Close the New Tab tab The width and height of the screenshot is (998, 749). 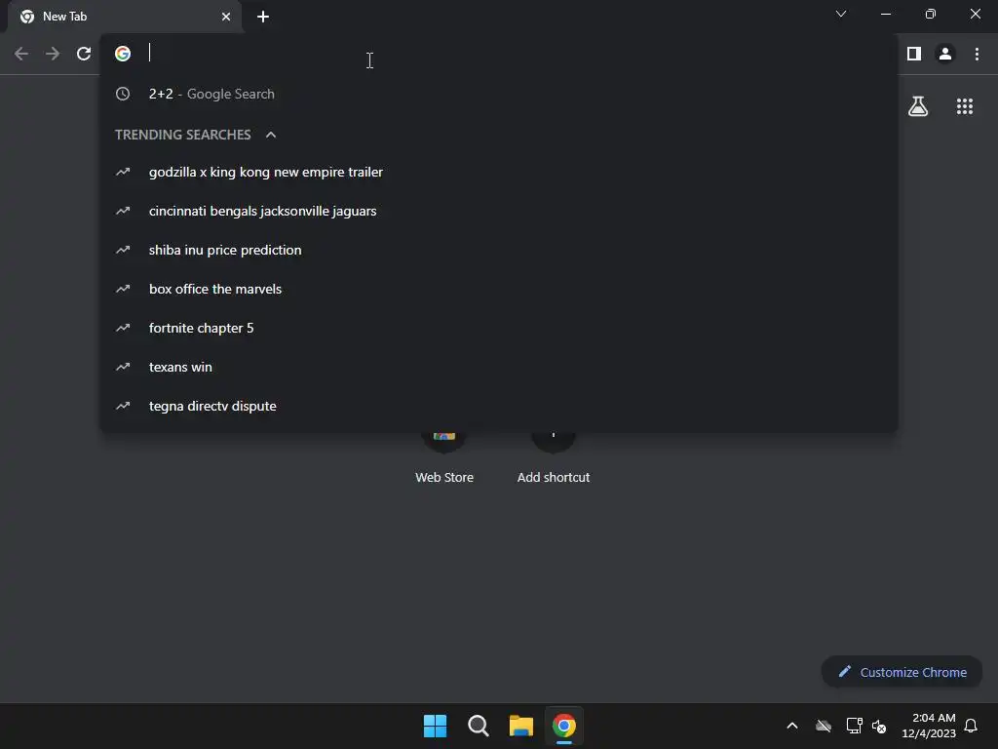(226, 17)
